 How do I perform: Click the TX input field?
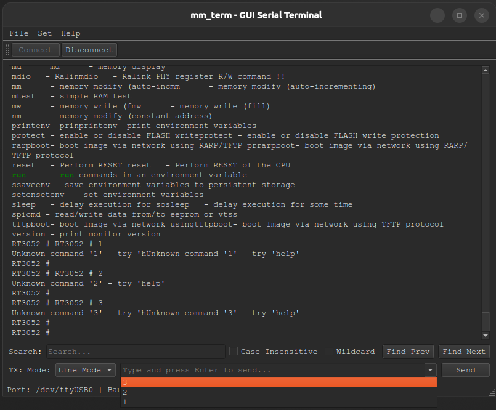[x=274, y=370]
